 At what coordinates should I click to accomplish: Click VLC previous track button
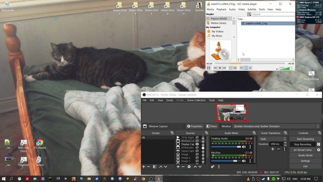216,68
